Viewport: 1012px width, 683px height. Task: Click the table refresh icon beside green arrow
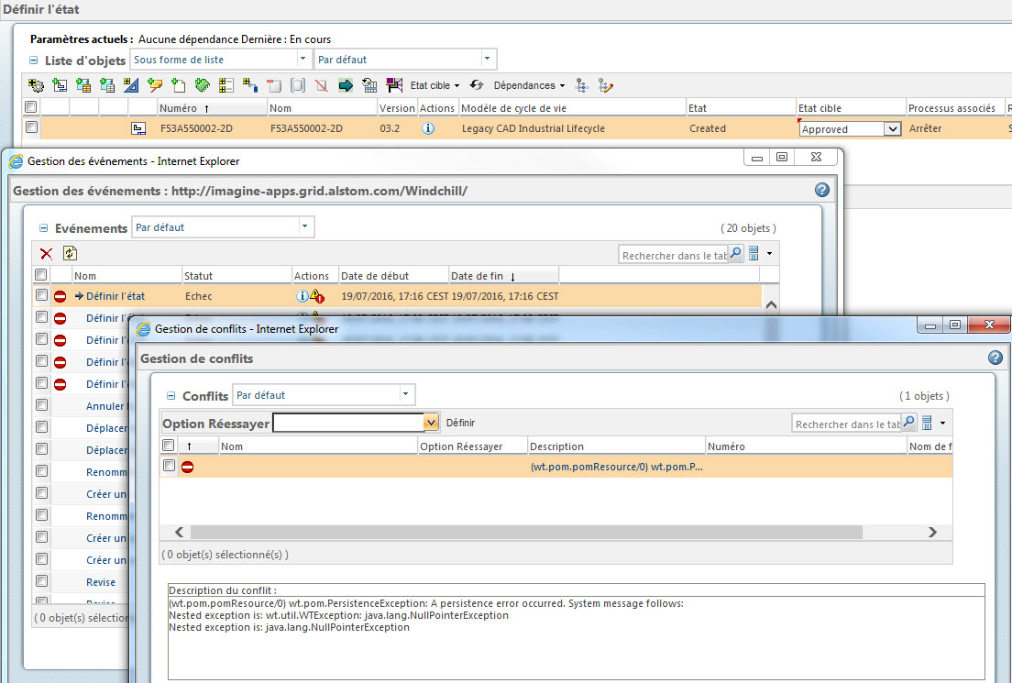(369, 85)
